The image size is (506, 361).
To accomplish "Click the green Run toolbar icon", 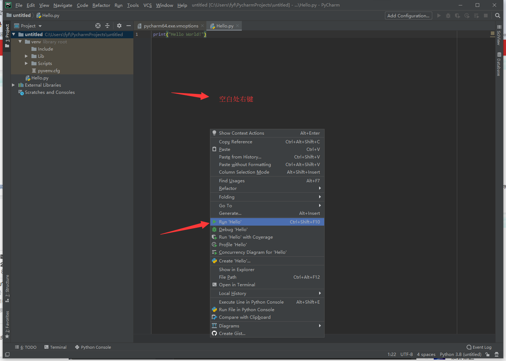I will click(439, 16).
